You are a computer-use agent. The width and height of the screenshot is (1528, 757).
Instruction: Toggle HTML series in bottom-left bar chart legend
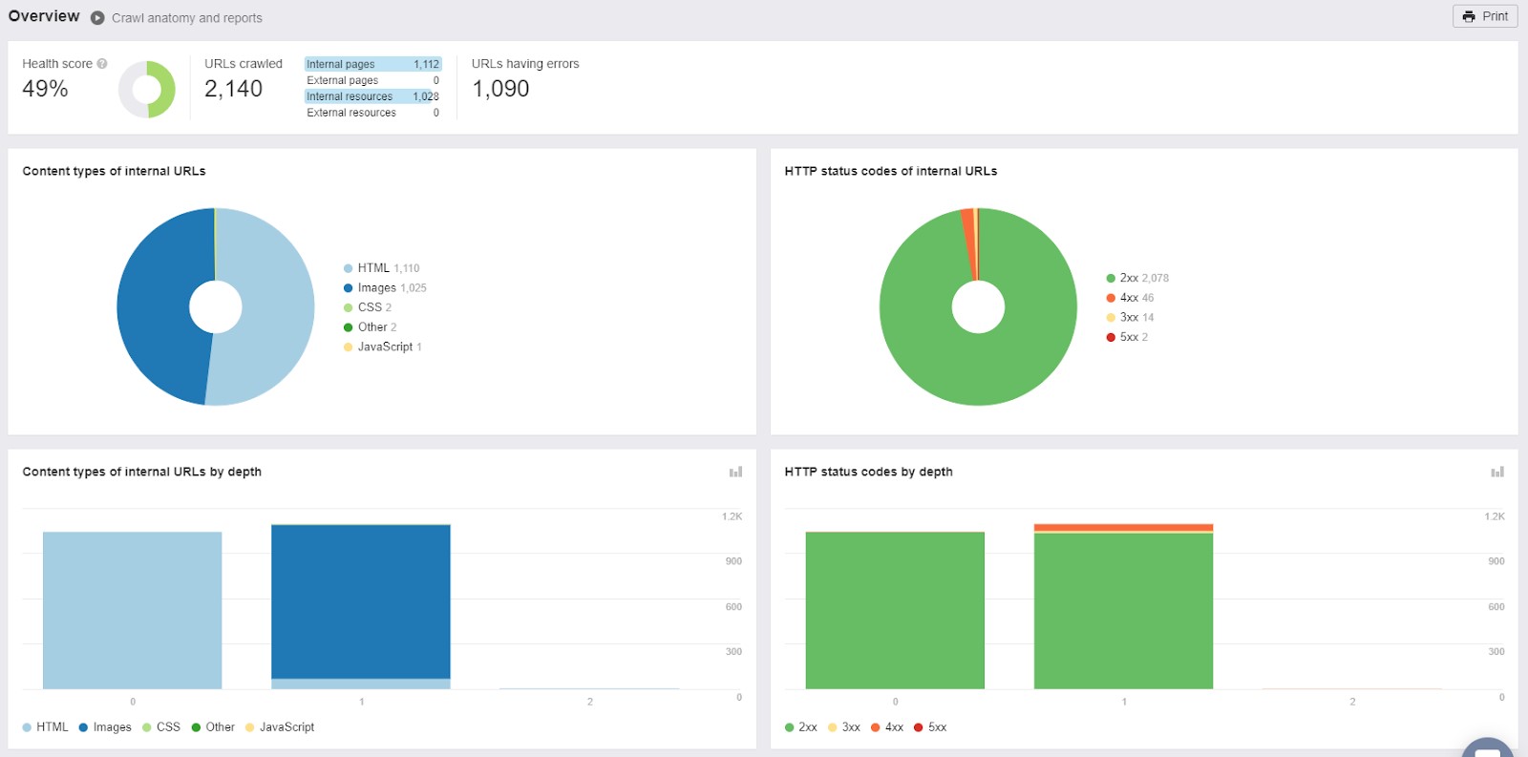tap(45, 727)
